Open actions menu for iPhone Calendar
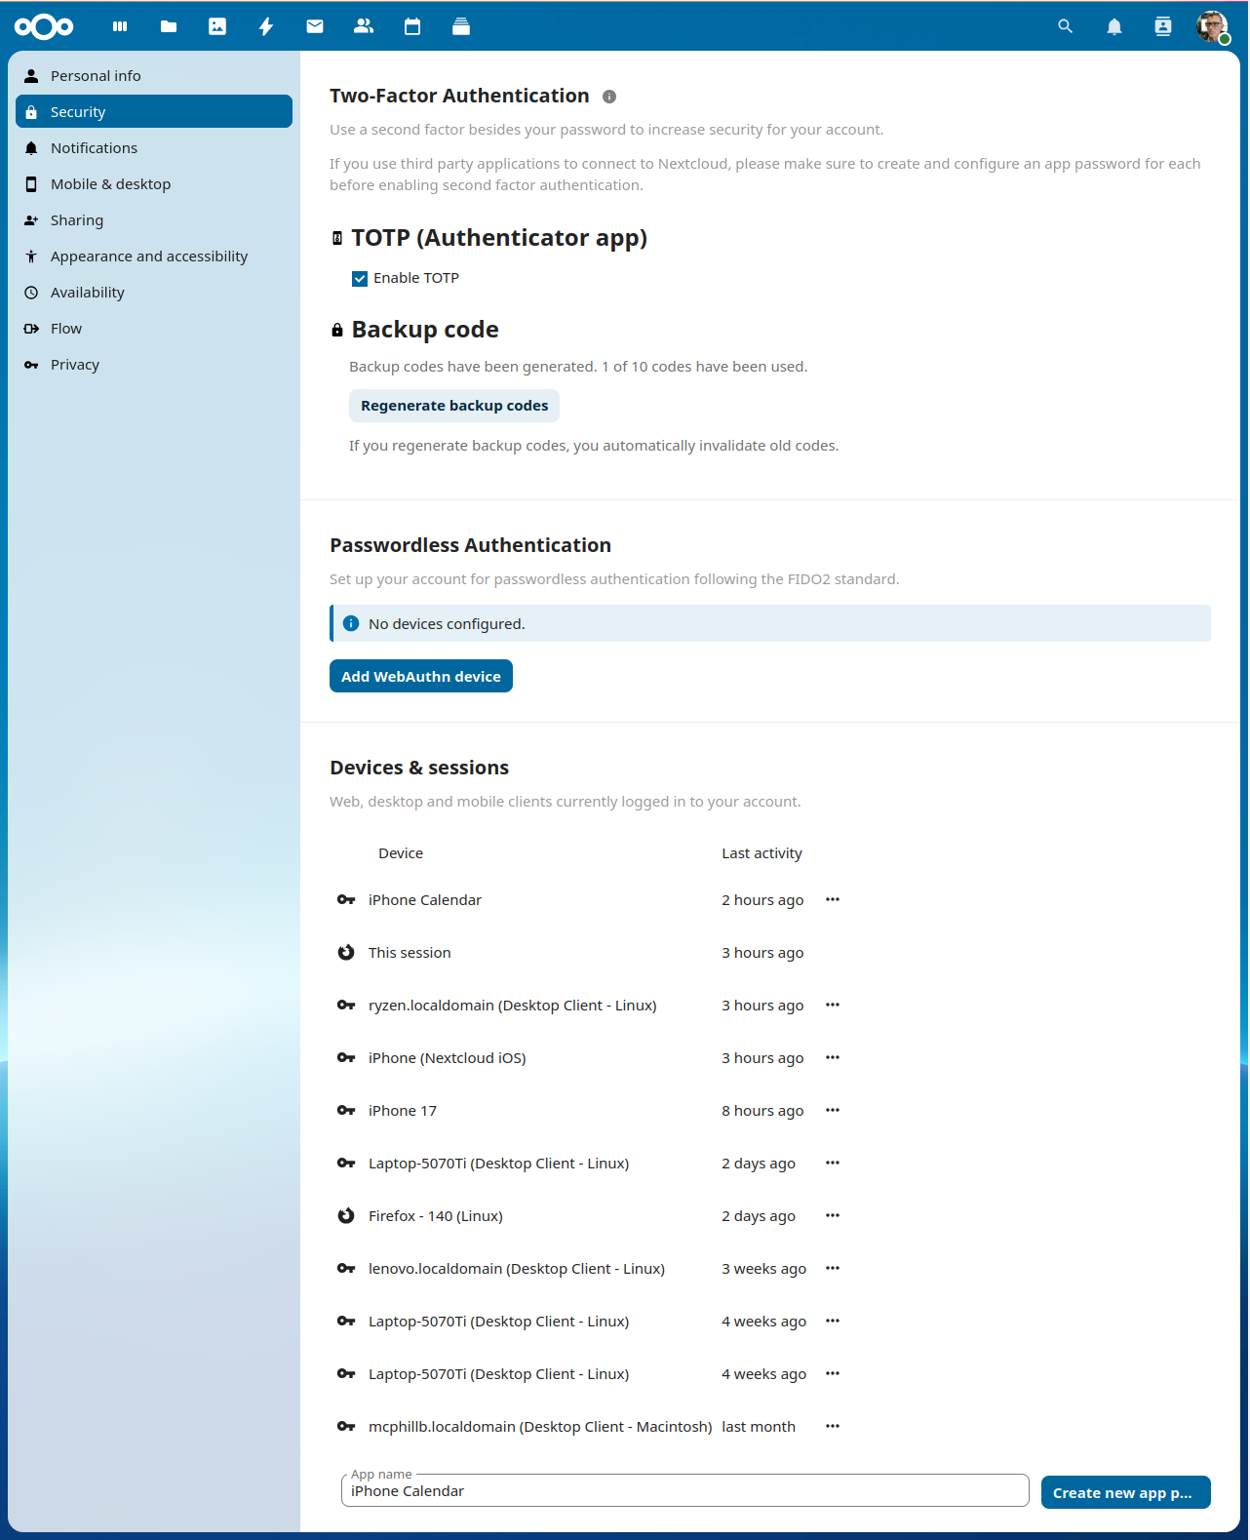 click(833, 899)
